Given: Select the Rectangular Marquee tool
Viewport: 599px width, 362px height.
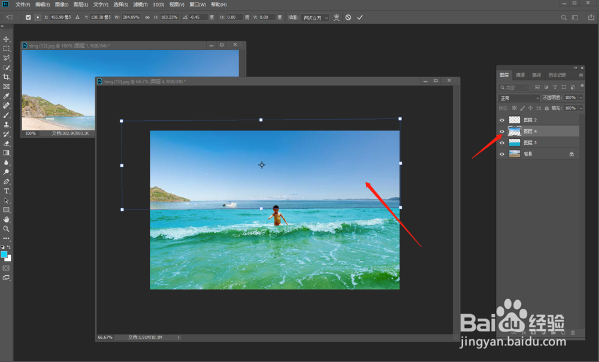Looking at the screenshot, I should click(x=6, y=49).
